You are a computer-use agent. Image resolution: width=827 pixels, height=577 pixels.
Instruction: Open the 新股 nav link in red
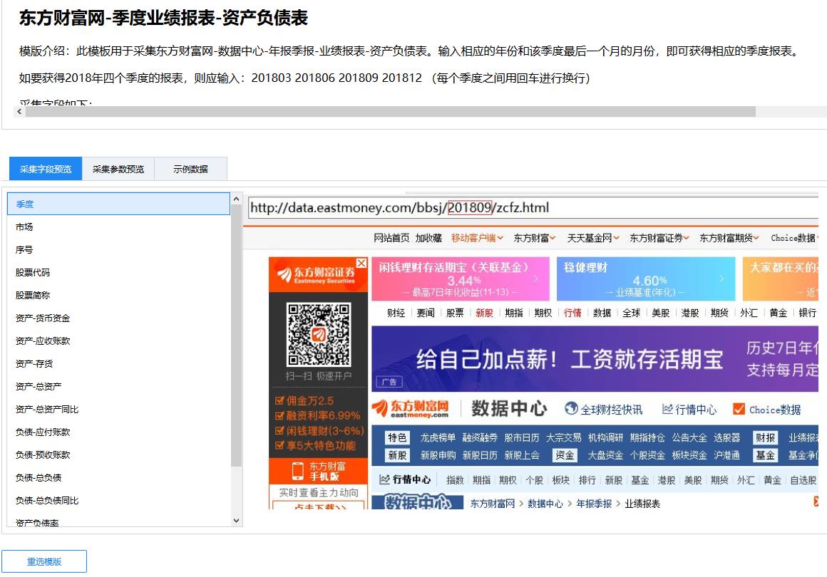point(484,313)
